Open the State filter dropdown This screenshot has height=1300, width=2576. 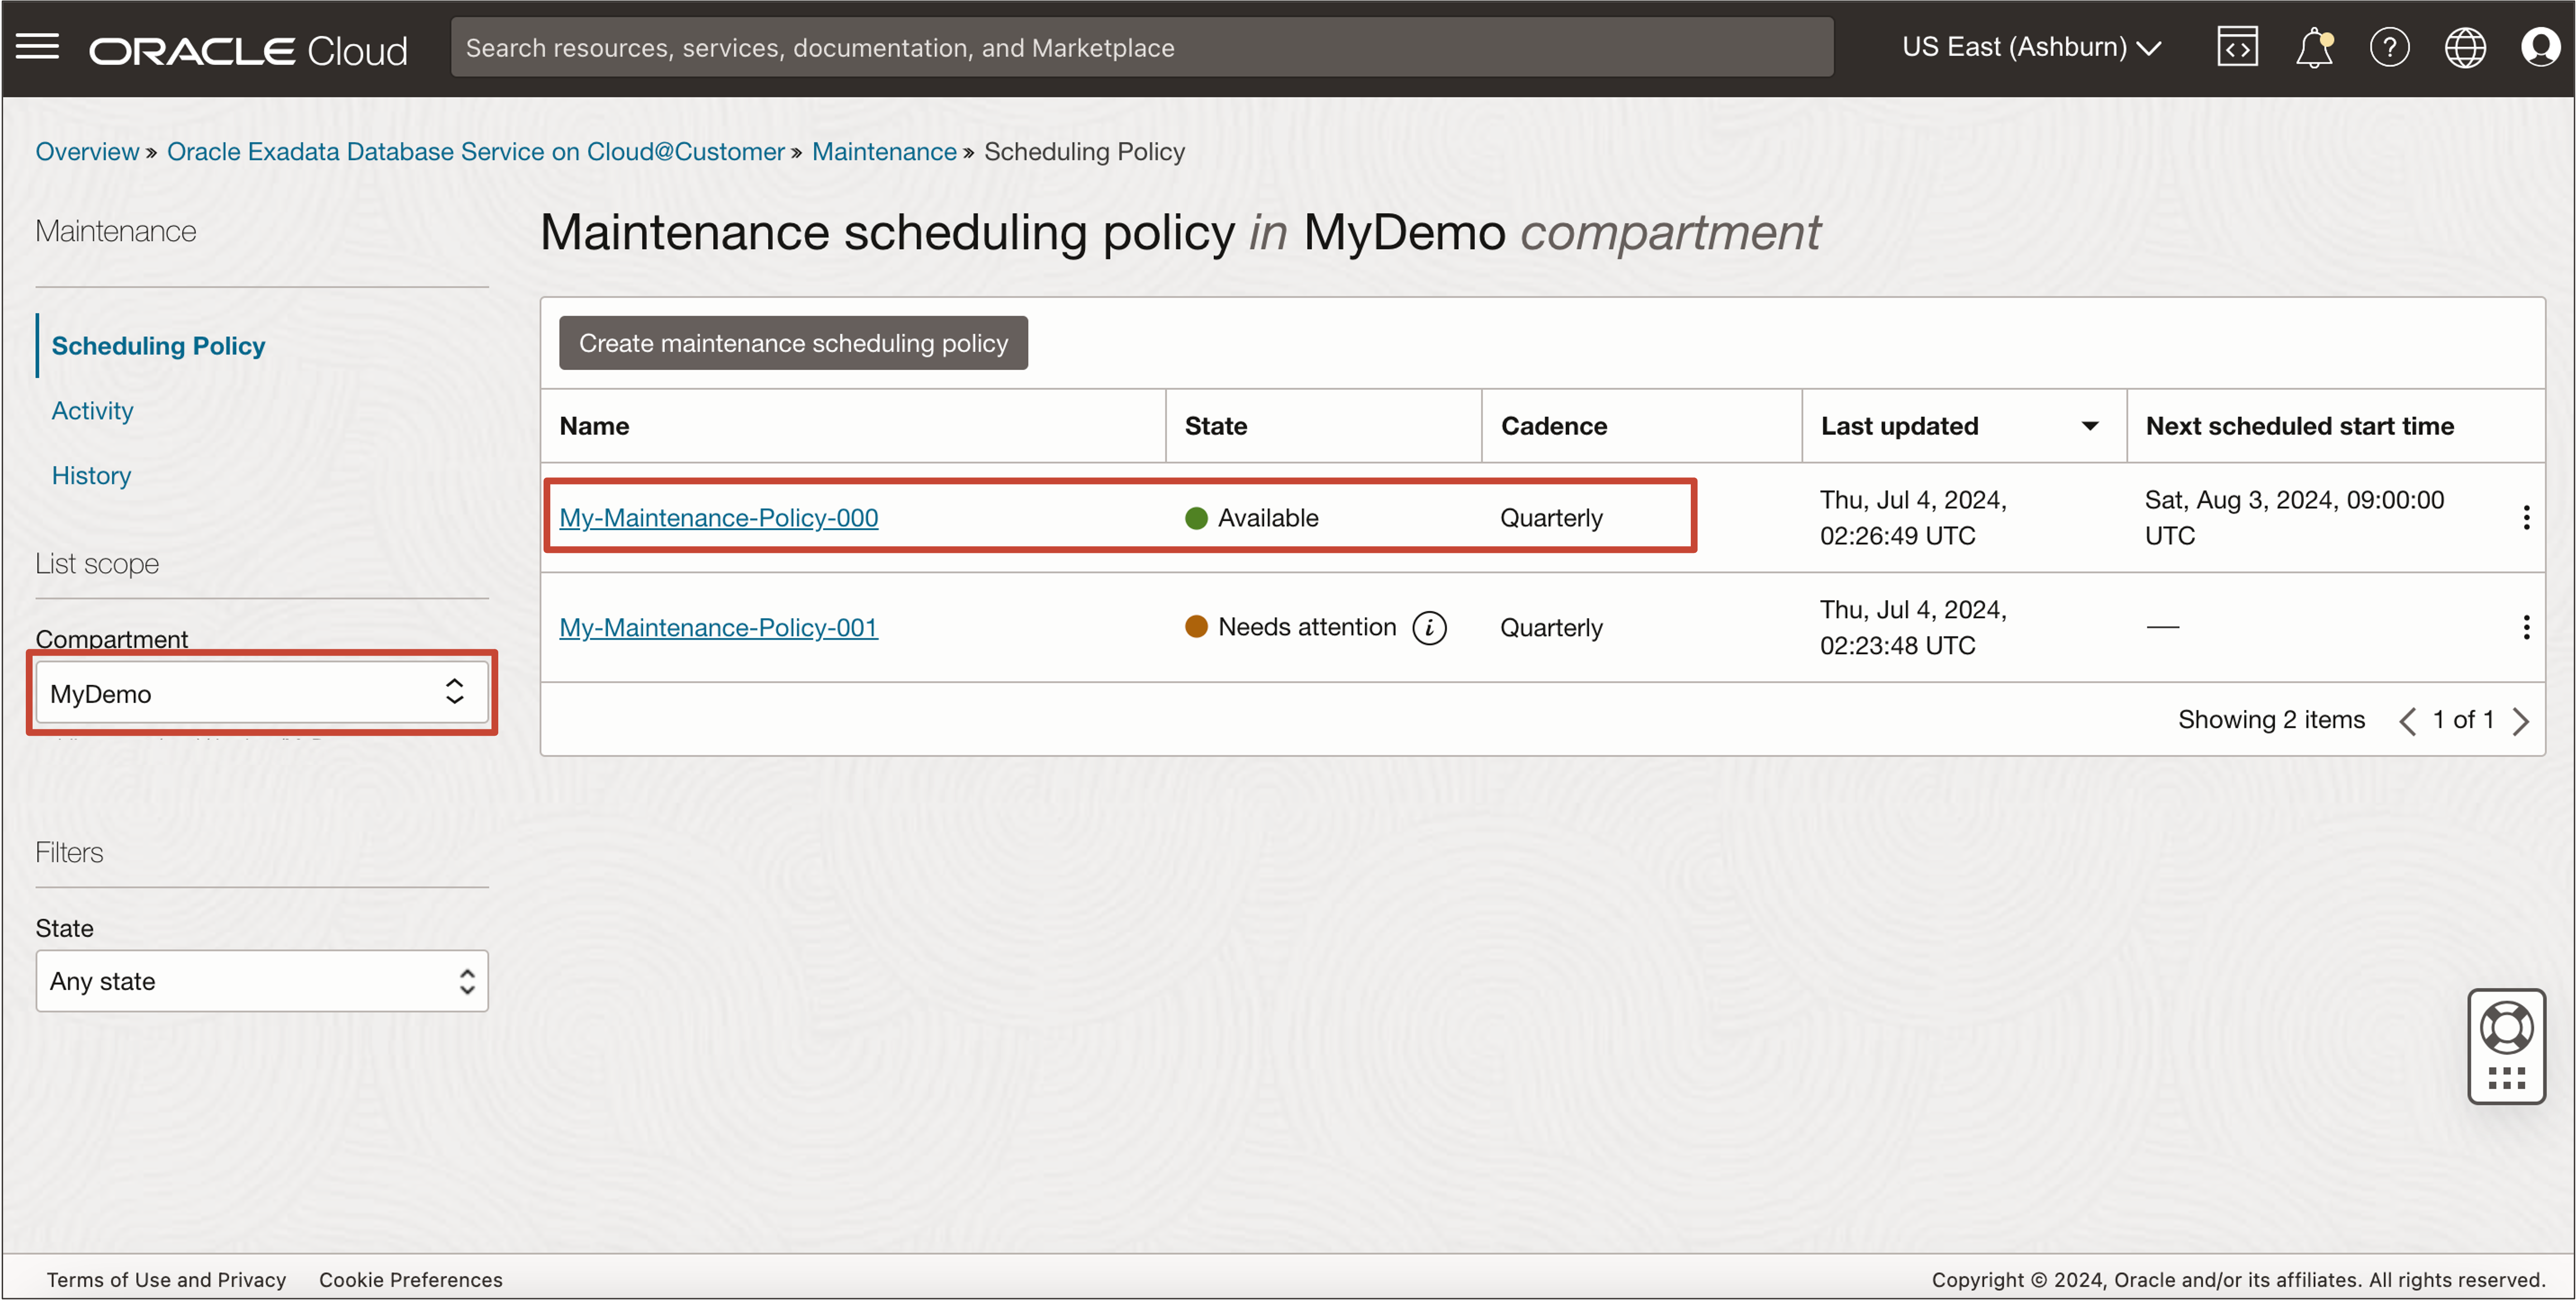pyautogui.click(x=262, y=981)
